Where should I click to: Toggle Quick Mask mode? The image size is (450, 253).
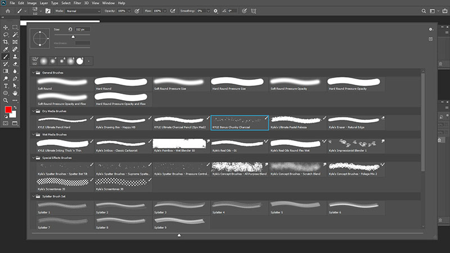6,123
